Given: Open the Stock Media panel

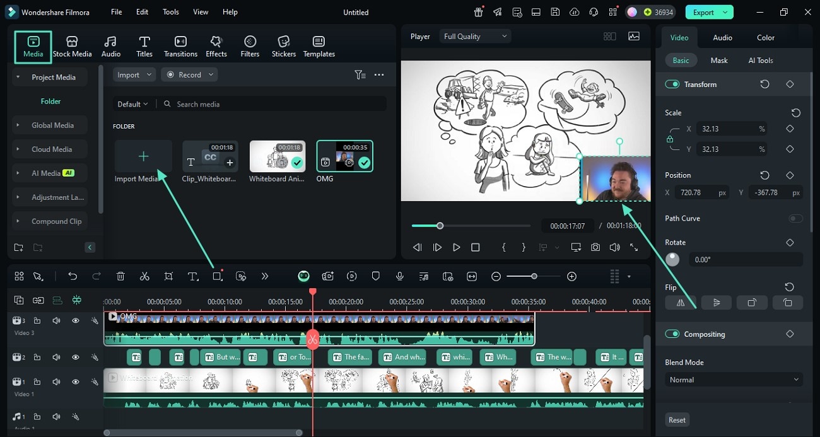Looking at the screenshot, I should point(72,47).
